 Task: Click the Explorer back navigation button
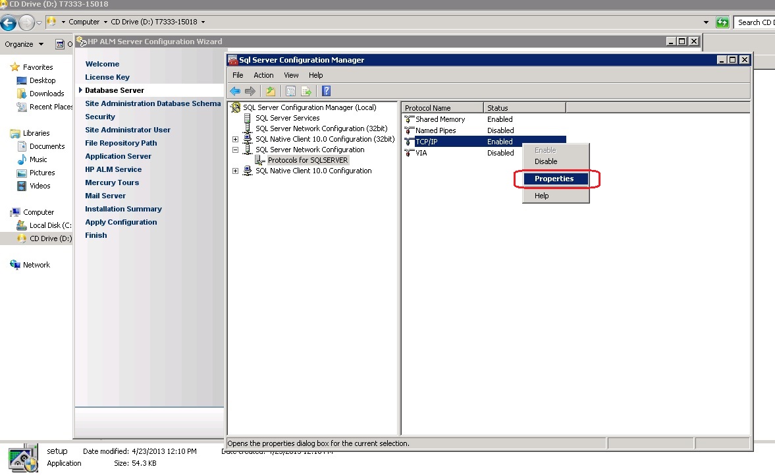(9, 22)
